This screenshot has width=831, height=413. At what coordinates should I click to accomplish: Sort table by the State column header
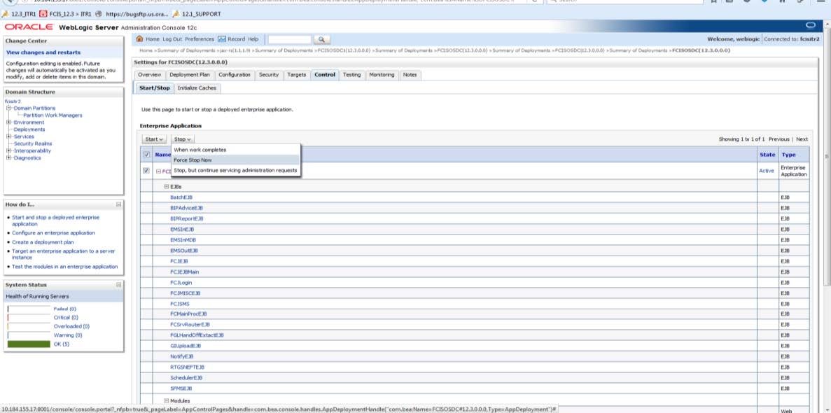[x=767, y=154]
